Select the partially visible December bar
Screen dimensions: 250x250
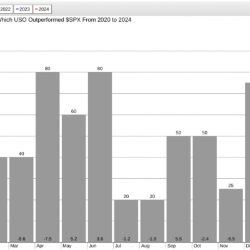pos(247,162)
